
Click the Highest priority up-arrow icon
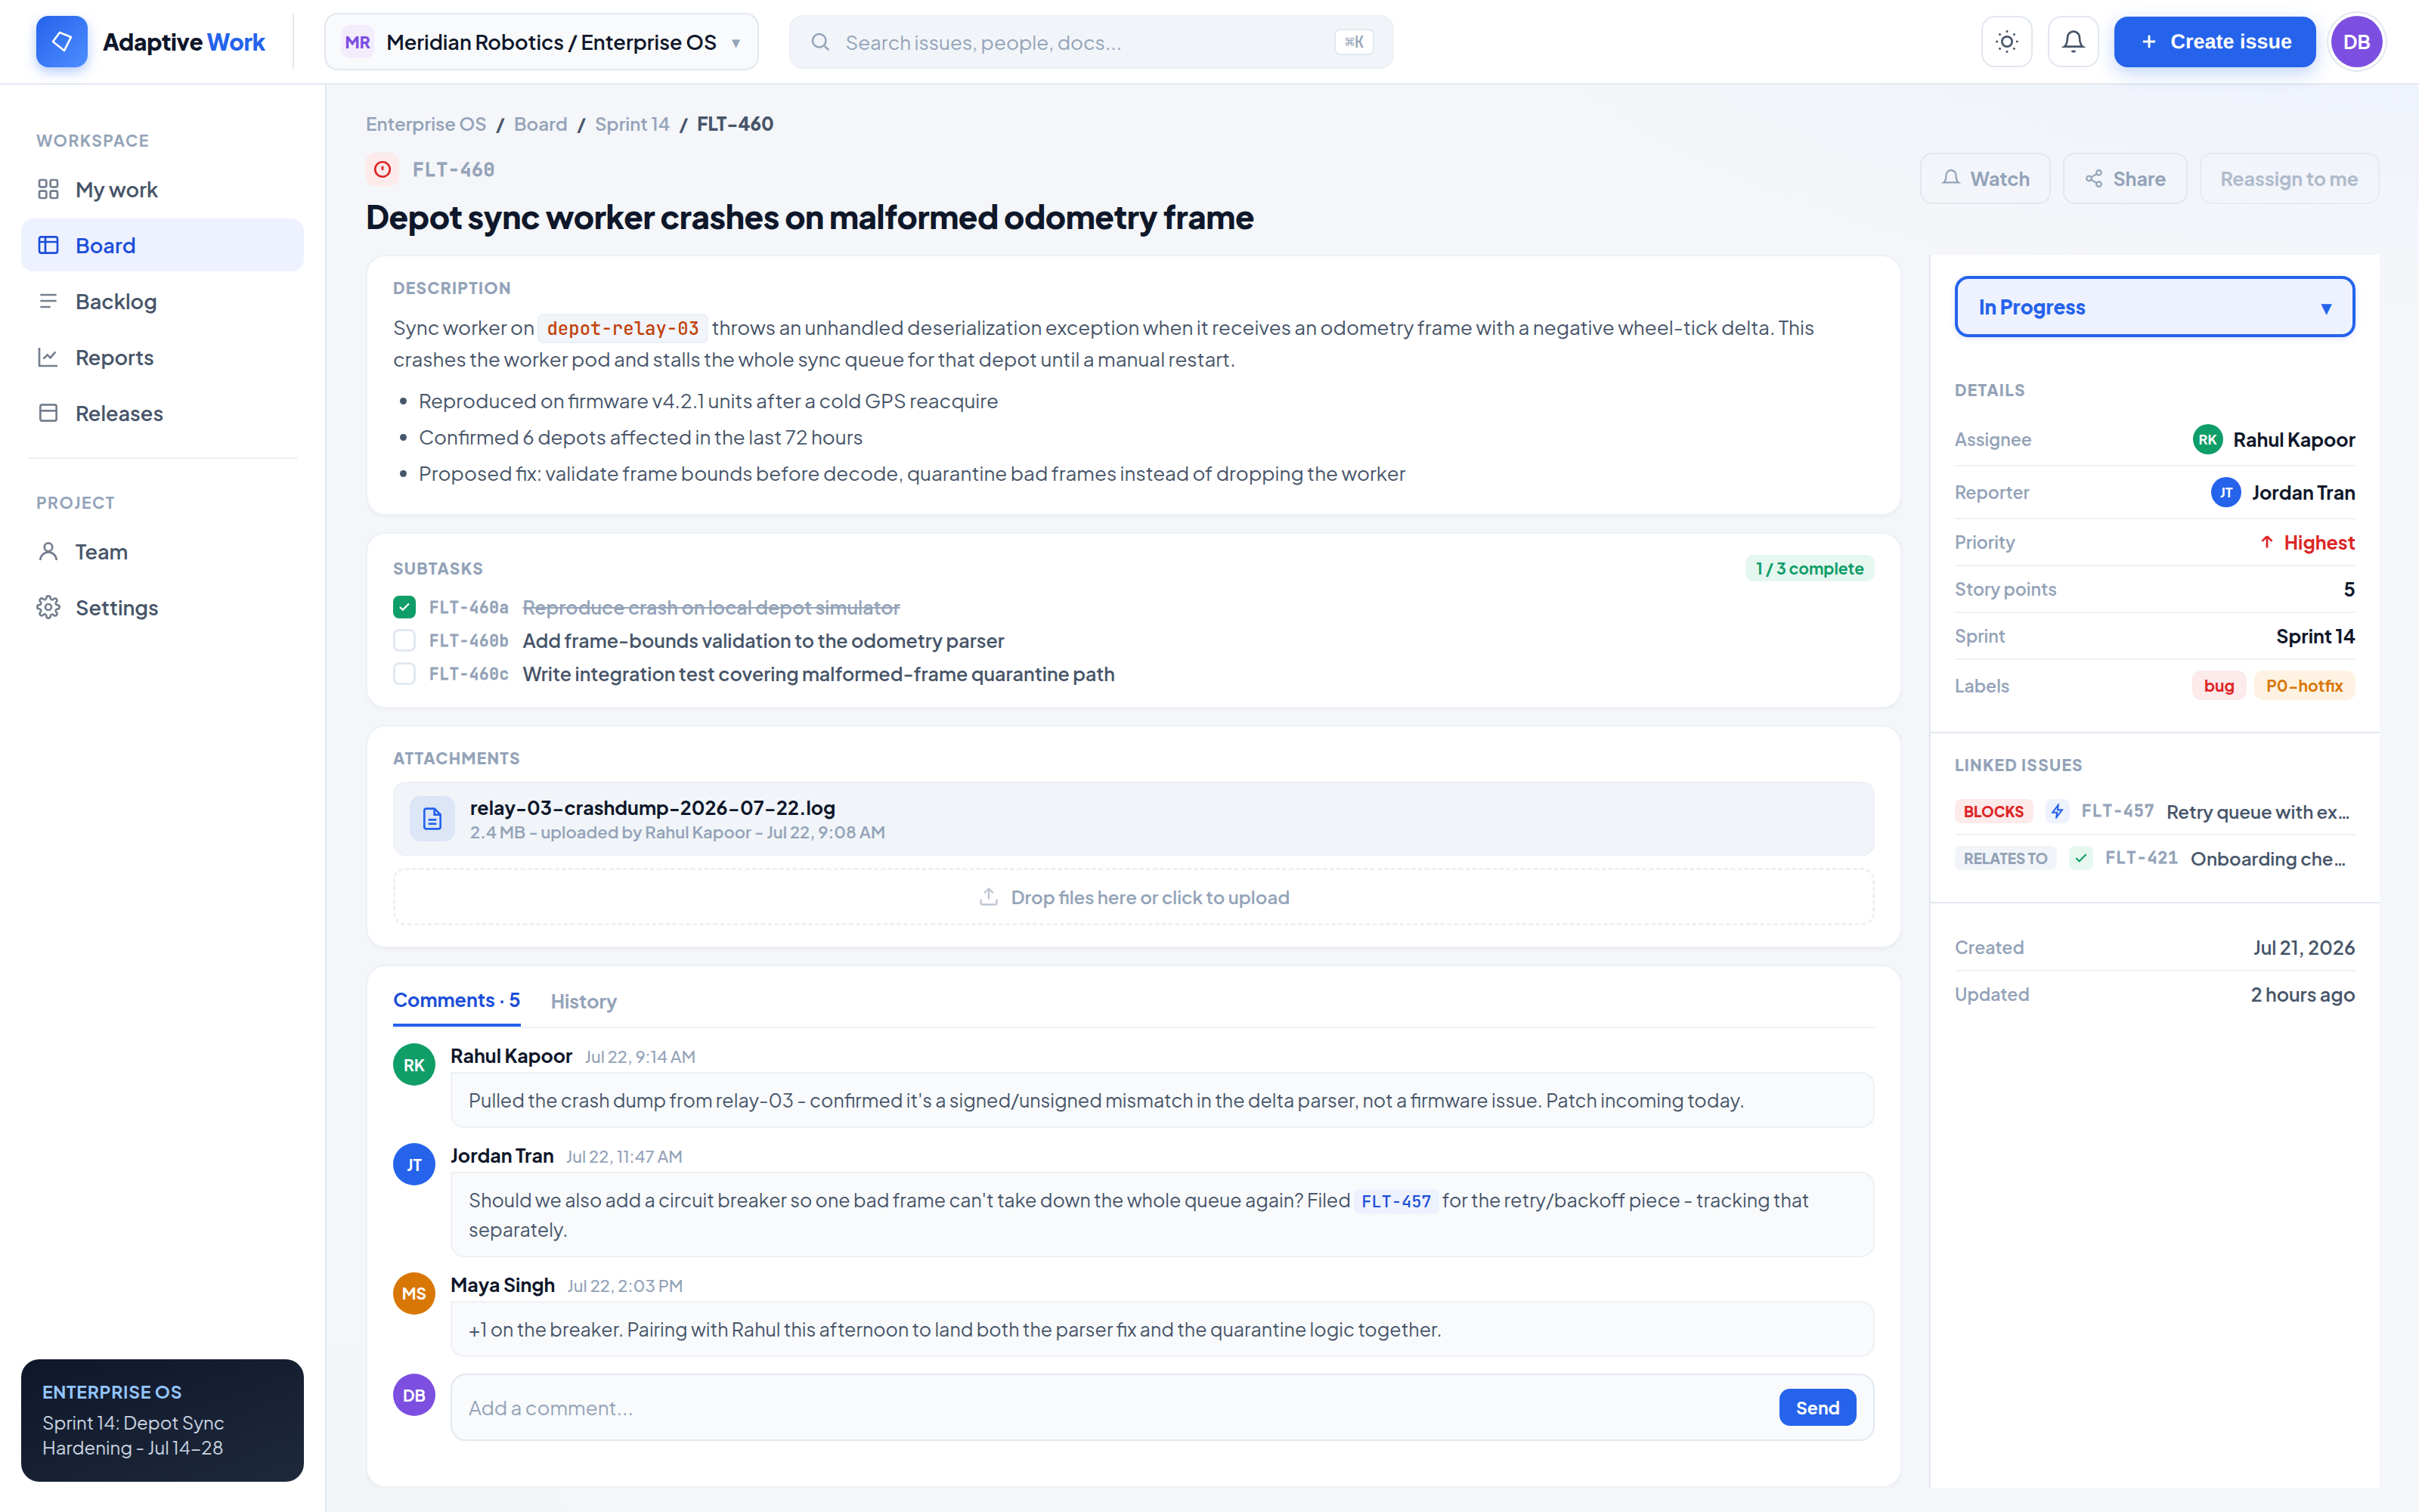(2267, 543)
